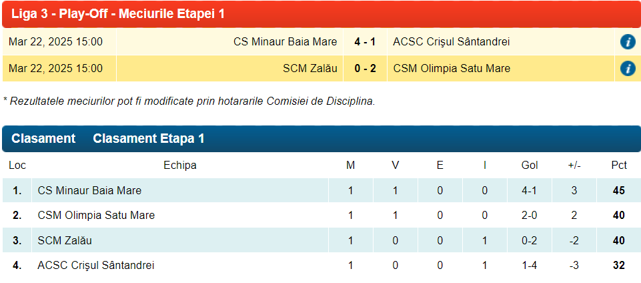Click ACSC Crișul Sântandrei in match list
The width and height of the screenshot is (641, 283).
pyautogui.click(x=451, y=42)
